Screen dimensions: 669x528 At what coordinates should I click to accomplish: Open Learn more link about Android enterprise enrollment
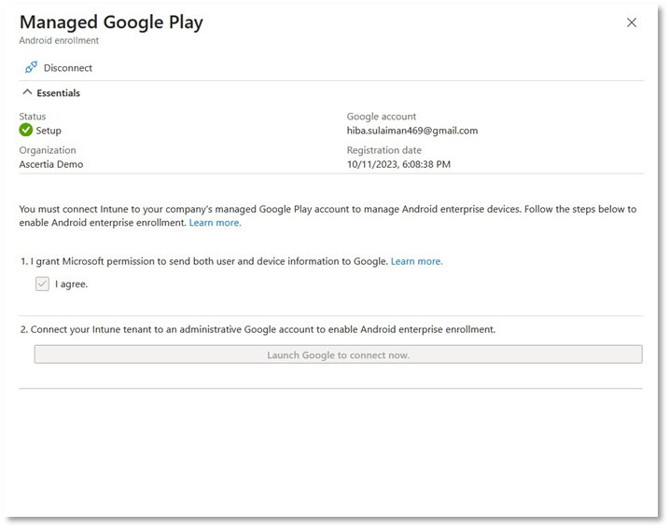click(215, 223)
